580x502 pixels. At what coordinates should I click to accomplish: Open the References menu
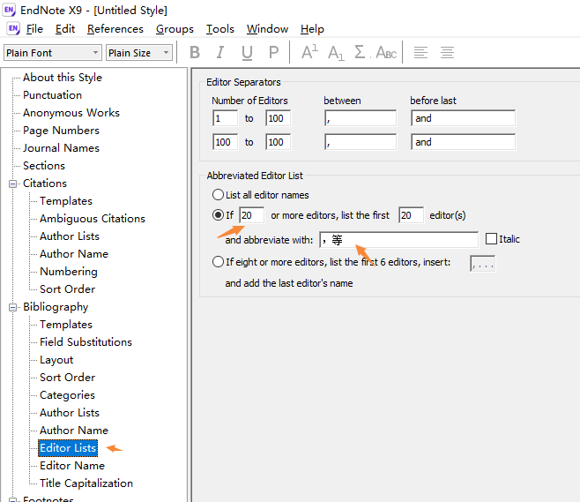click(115, 29)
